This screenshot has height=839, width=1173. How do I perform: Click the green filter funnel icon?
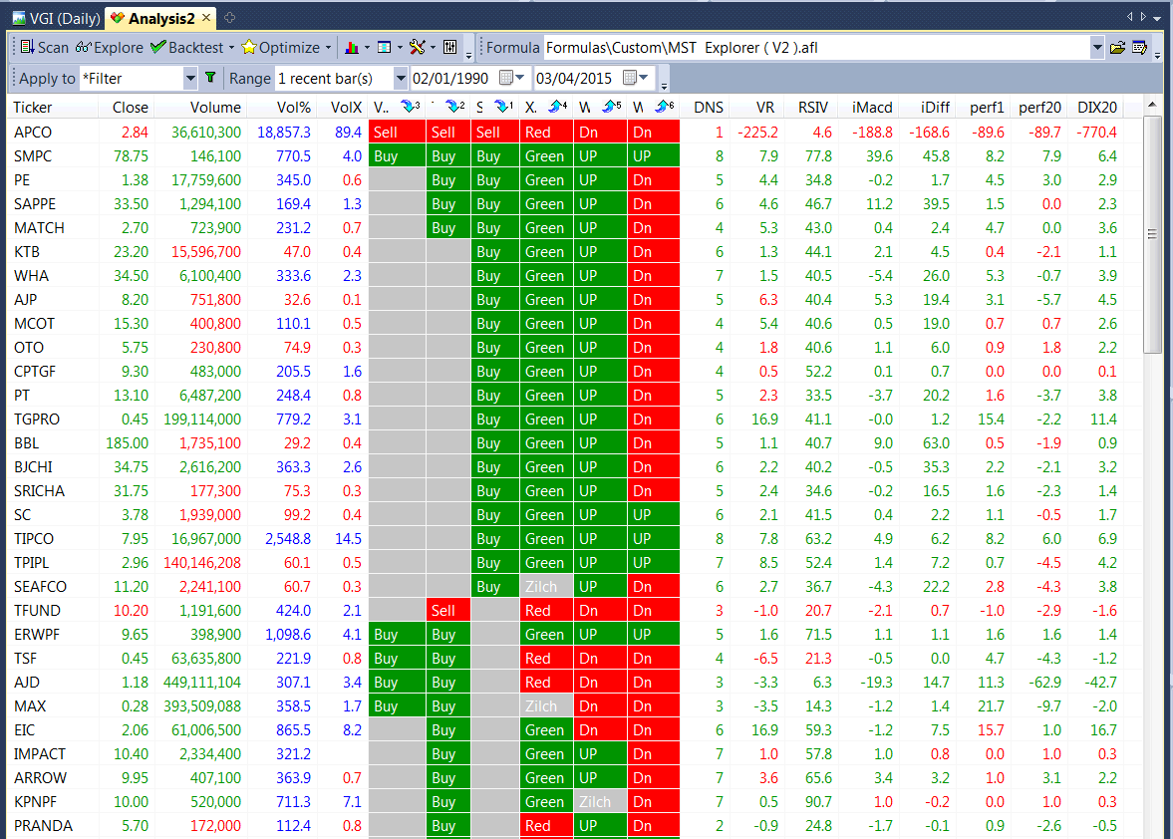pyautogui.click(x=210, y=78)
